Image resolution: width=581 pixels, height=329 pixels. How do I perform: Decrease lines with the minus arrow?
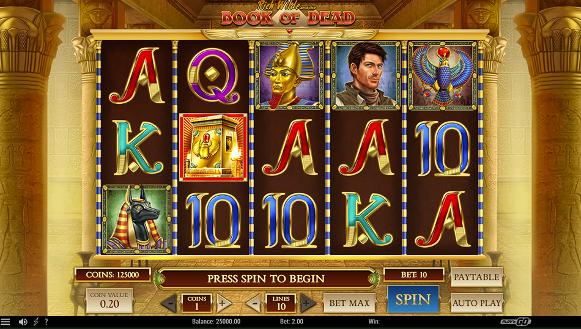(x=254, y=303)
